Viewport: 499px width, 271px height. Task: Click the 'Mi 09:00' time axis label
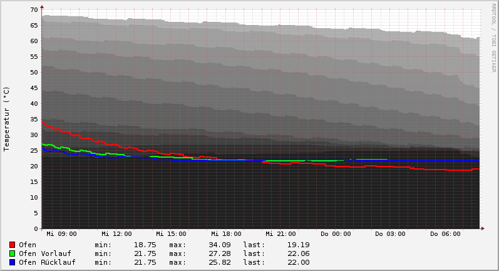pyautogui.click(x=61, y=234)
